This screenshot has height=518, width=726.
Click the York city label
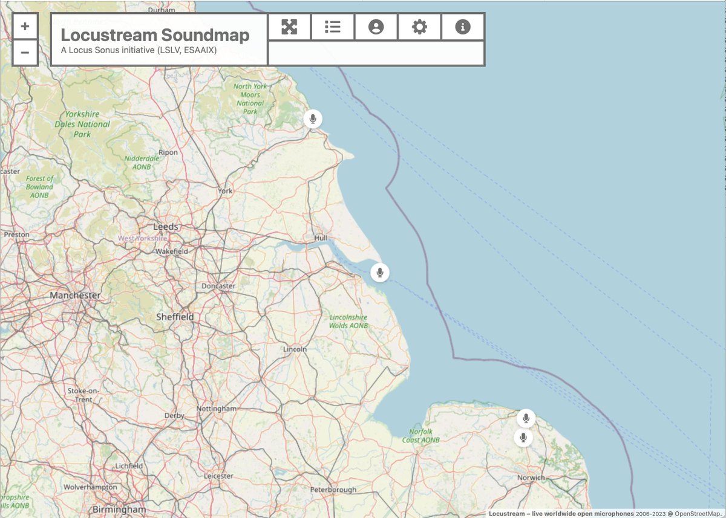pos(225,191)
